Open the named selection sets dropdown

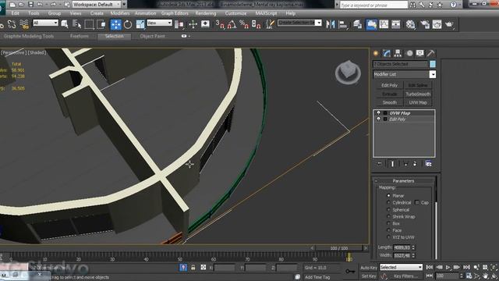pos(318,23)
